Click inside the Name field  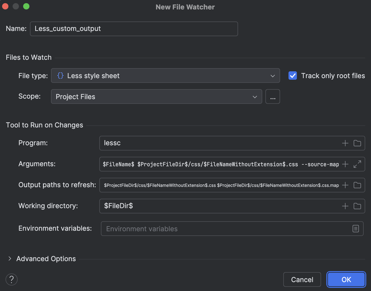click(x=134, y=29)
